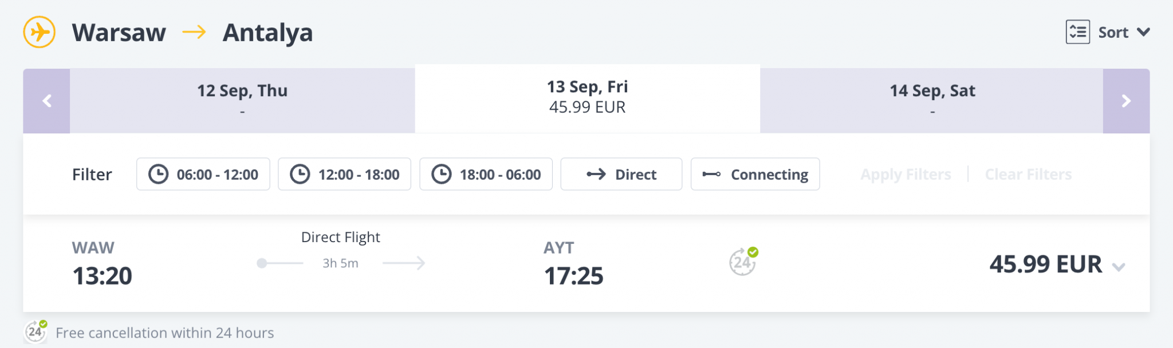1173x348 pixels.
Task: Go to next dates with right arrow
Action: coord(1126,101)
